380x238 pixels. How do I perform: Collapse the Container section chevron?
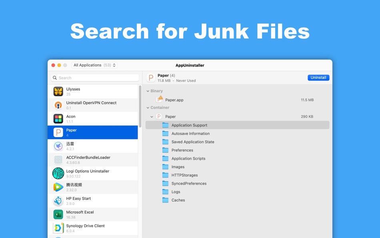(148, 108)
